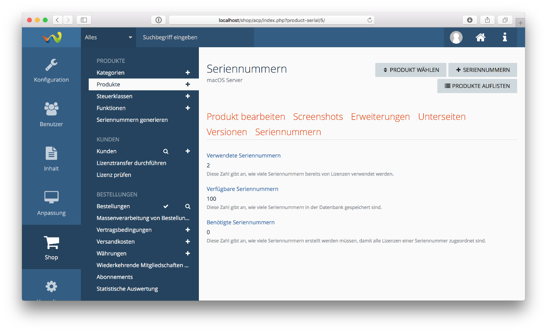This screenshot has width=547, height=332.
Task: Open the Inhalt document section
Action: 51,159
